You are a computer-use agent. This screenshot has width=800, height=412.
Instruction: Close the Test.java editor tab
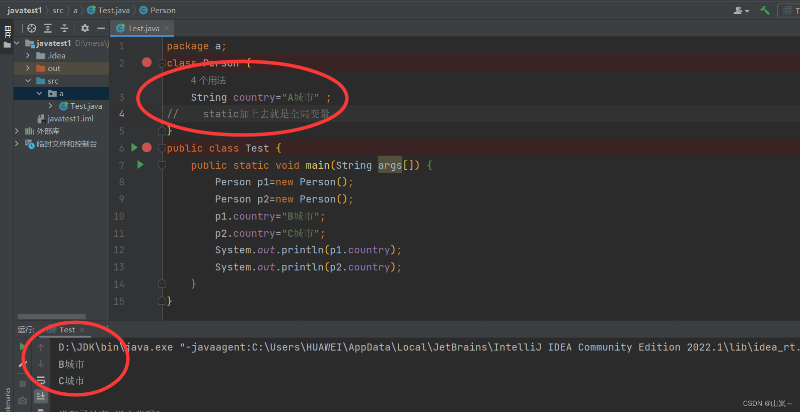coord(167,28)
